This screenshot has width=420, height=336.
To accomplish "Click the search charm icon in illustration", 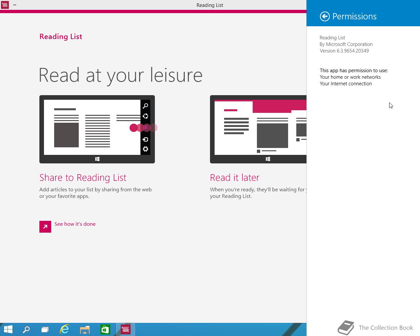I will pyautogui.click(x=145, y=106).
